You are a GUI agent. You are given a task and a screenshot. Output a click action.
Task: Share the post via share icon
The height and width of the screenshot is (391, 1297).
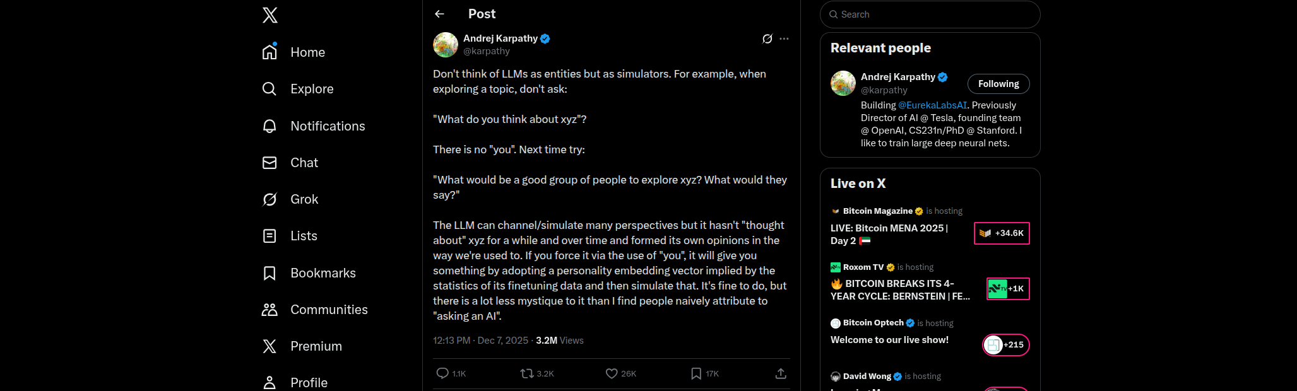tap(781, 373)
